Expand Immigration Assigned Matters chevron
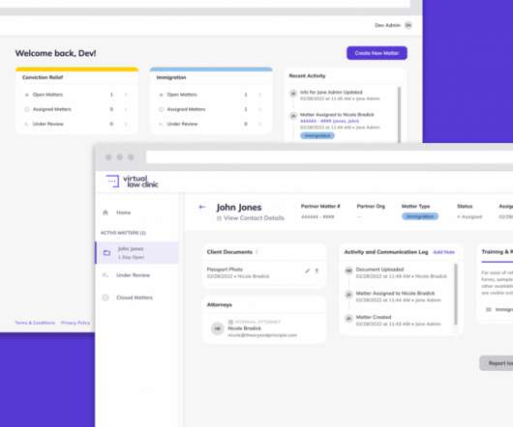Image resolution: width=513 pixels, height=427 pixels. (x=260, y=109)
